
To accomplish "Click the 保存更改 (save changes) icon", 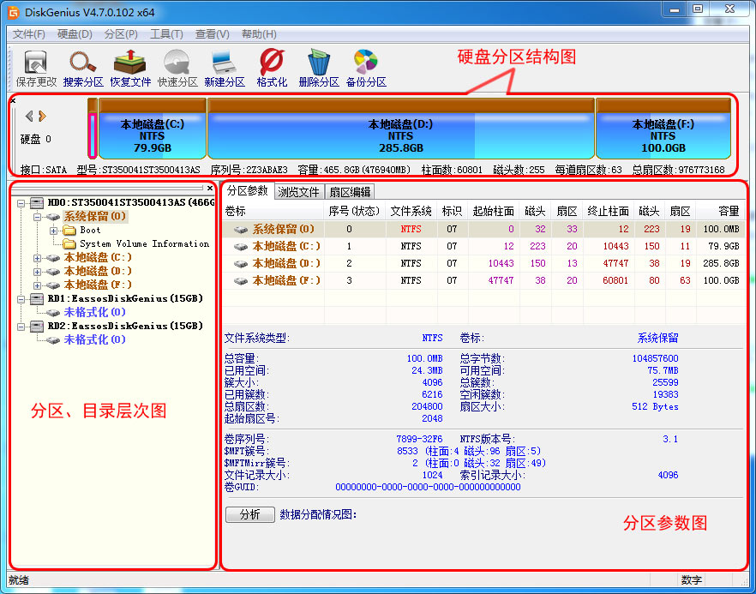I will (34, 67).
